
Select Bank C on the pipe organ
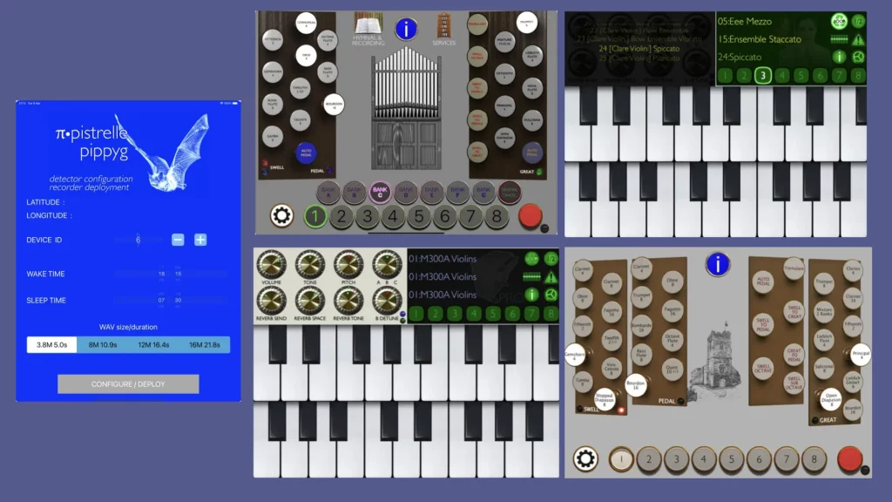coord(379,190)
